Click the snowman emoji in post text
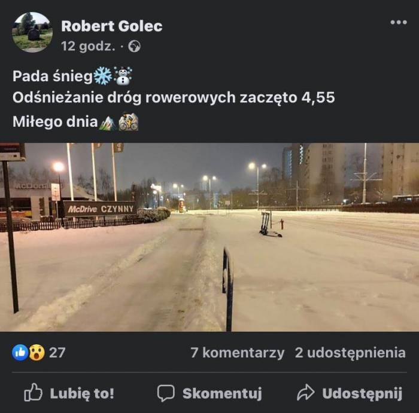 123,76
